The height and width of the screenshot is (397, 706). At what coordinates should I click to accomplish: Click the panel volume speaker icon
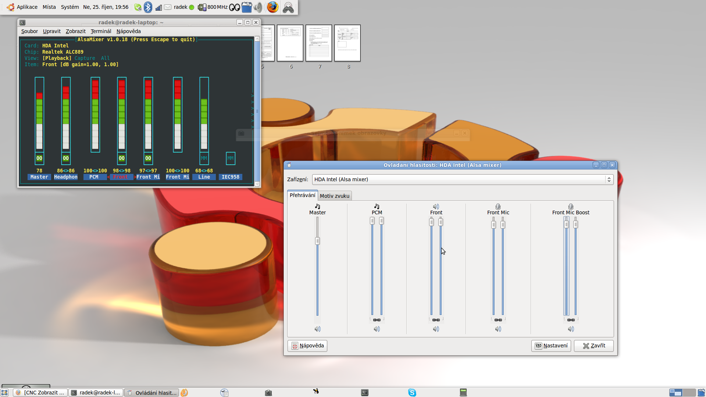pos(258,7)
